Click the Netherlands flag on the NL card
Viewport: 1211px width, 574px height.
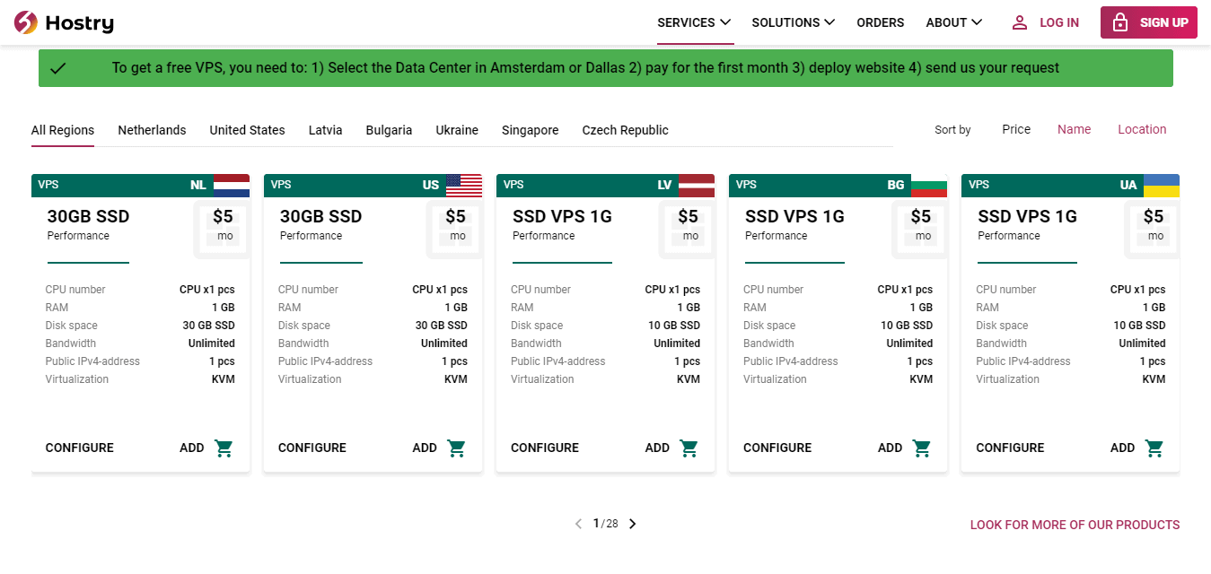pyautogui.click(x=232, y=186)
